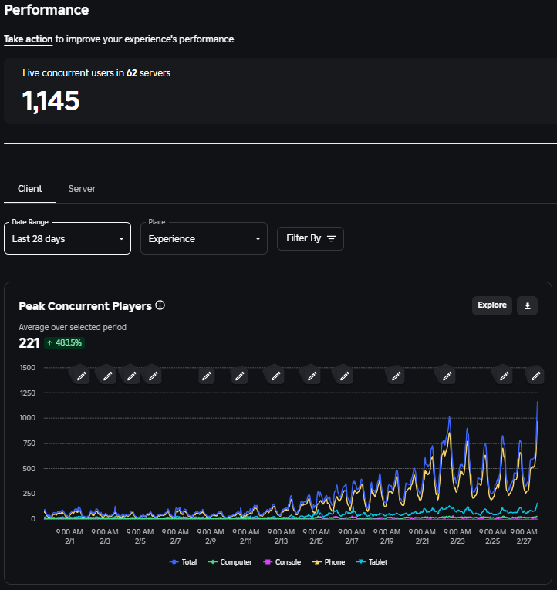
Task: Click the Filter By button
Action: click(310, 238)
